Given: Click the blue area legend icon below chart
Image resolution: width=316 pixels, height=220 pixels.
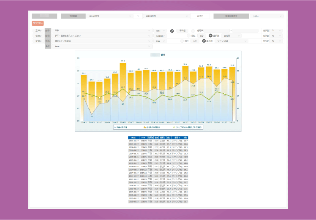Looking at the screenshot, I should coord(116,127).
